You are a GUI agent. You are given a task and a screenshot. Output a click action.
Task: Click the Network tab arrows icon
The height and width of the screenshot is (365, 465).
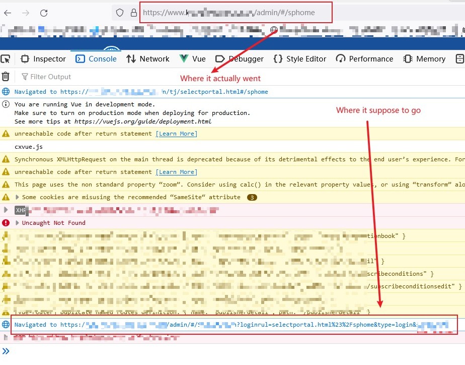[x=131, y=59]
